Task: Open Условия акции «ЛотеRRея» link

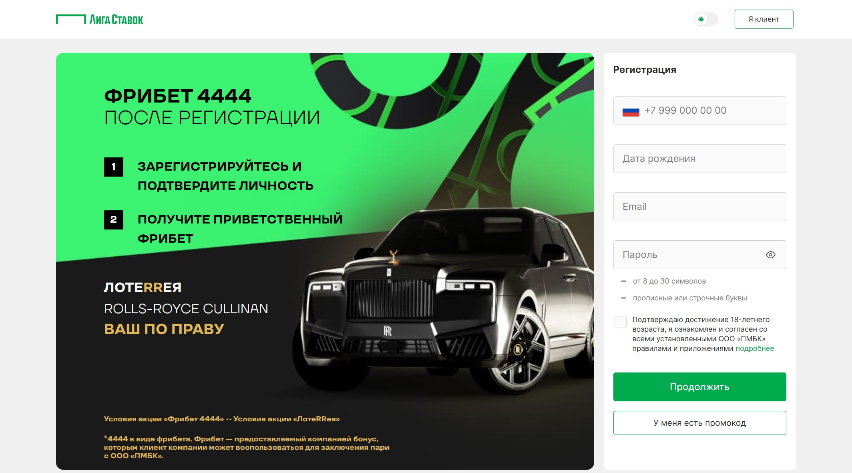Action: click(286, 419)
